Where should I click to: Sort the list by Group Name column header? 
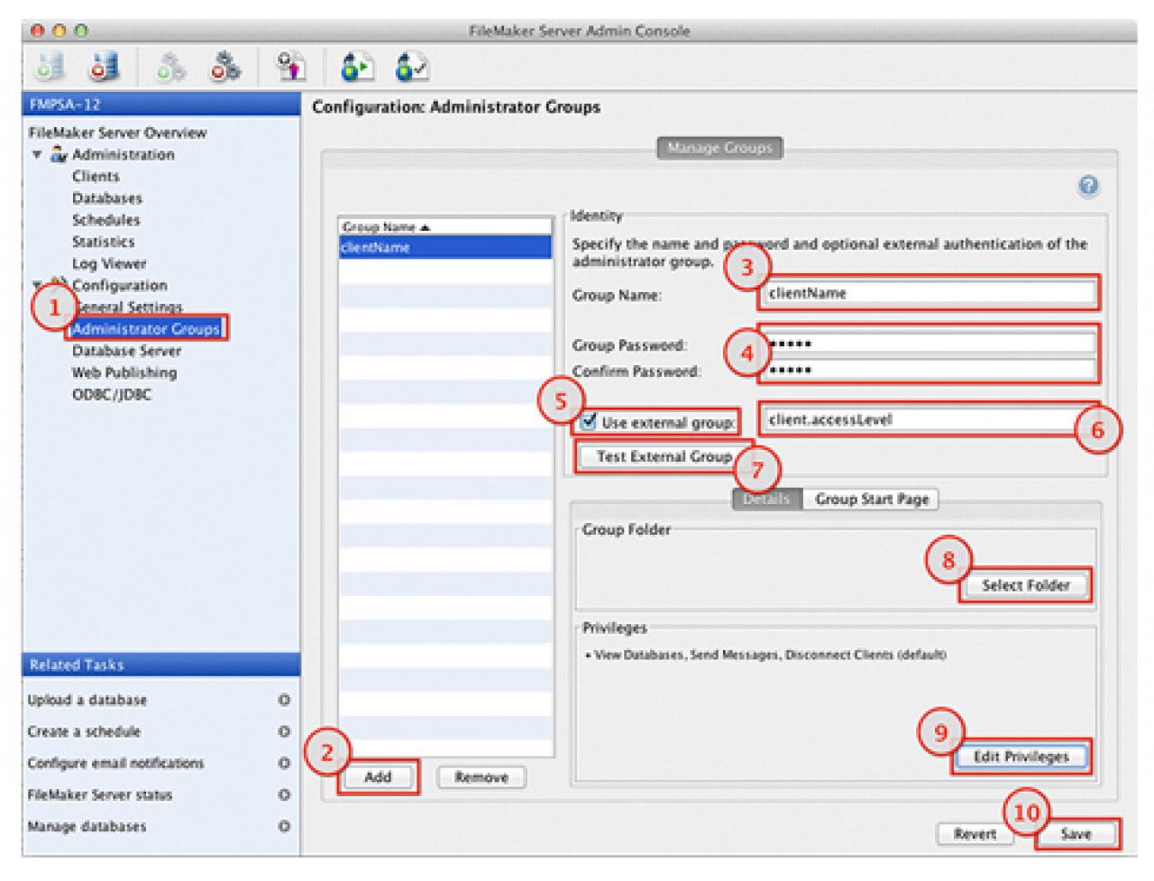445,226
